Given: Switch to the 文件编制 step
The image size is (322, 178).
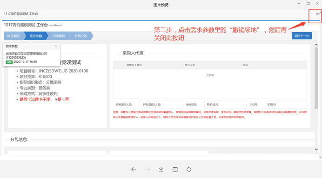Looking at the screenshot, I should [x=58, y=36].
